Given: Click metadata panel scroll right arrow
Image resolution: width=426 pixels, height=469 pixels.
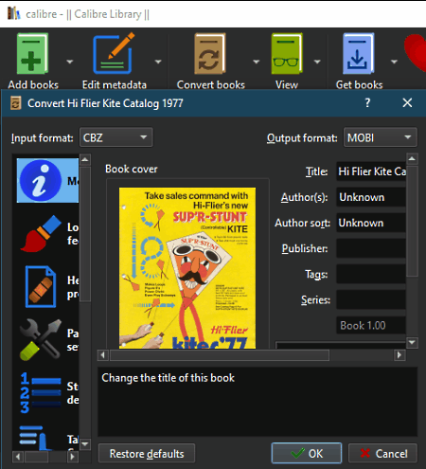Looking at the screenshot, I should [399, 355].
